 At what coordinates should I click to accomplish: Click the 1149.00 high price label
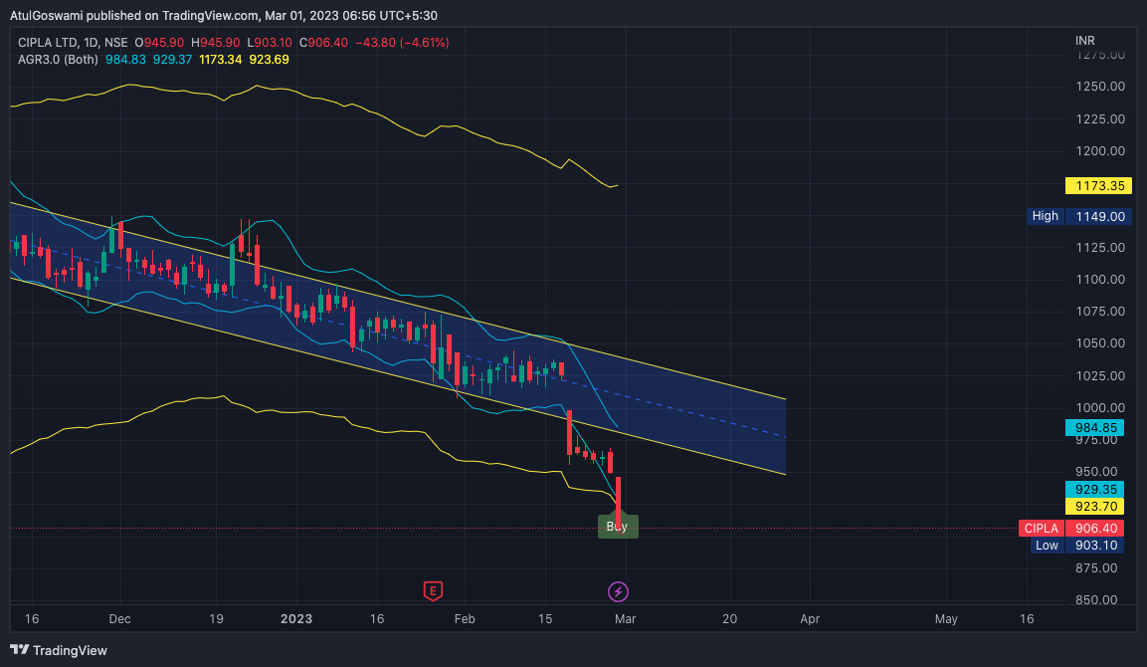click(x=1098, y=216)
